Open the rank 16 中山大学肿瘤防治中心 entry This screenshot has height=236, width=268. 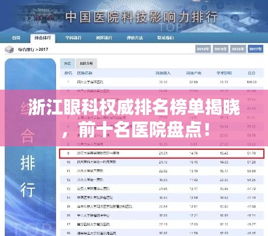93,215
